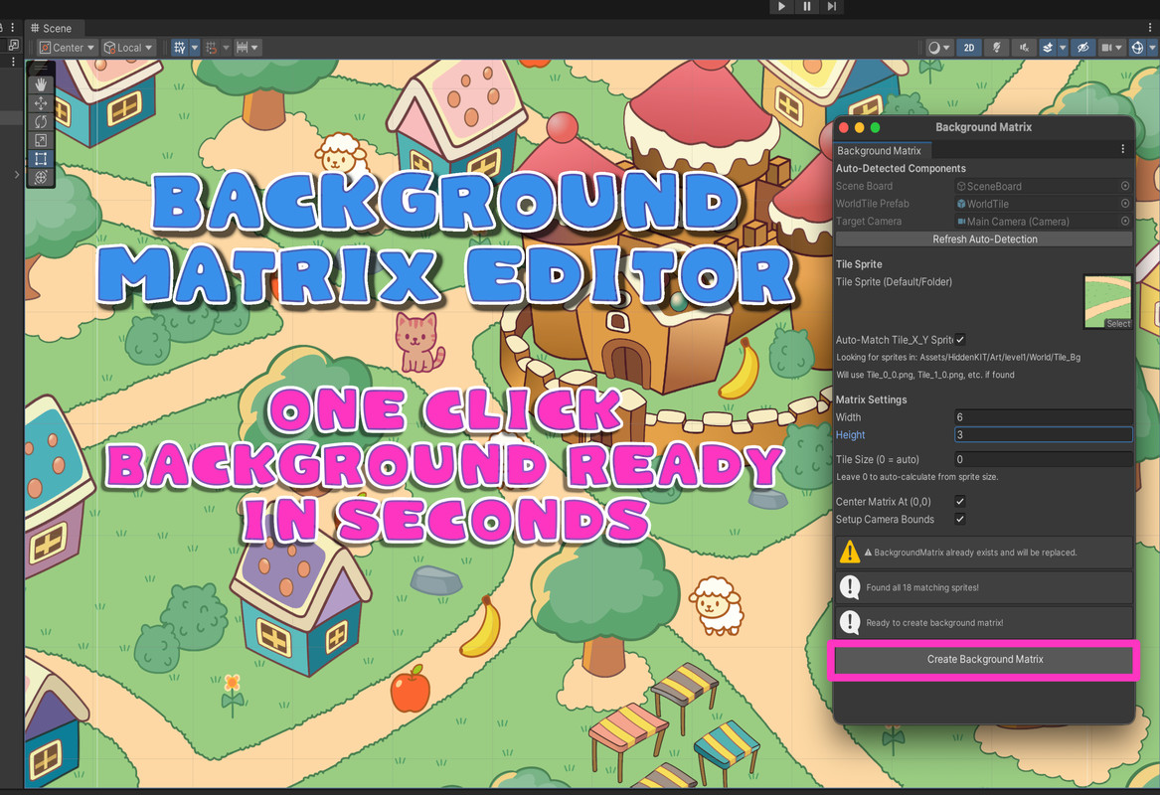Open the Center pivot dropdown
This screenshot has width=1160, height=795.
pos(68,48)
